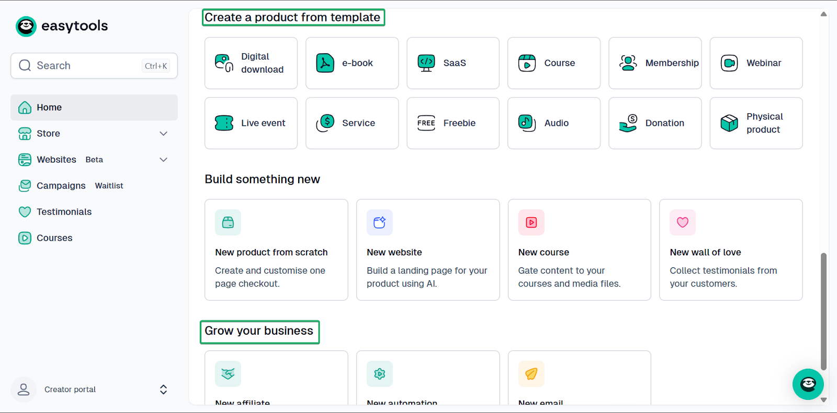The height and width of the screenshot is (413, 837).
Task: Click the SaaS code monitor icon
Action: click(426, 63)
